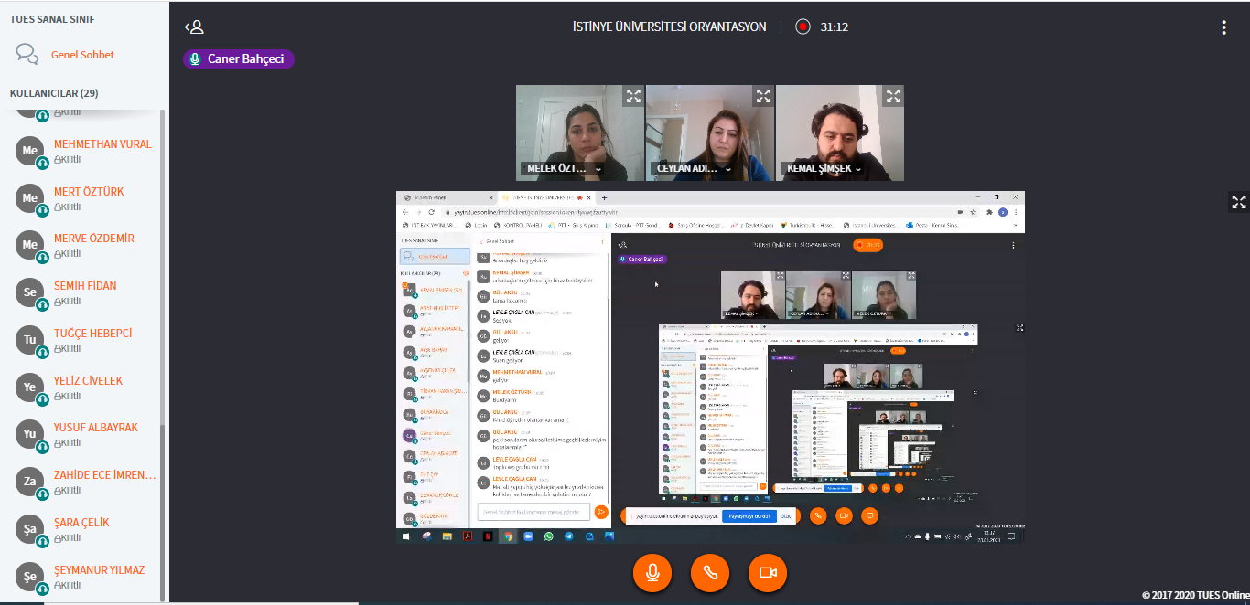
Task: Open Genel Sohbet chat
Action: [83, 55]
